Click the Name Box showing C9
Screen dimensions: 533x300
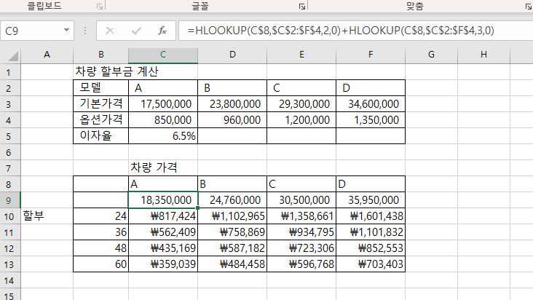click(31, 31)
